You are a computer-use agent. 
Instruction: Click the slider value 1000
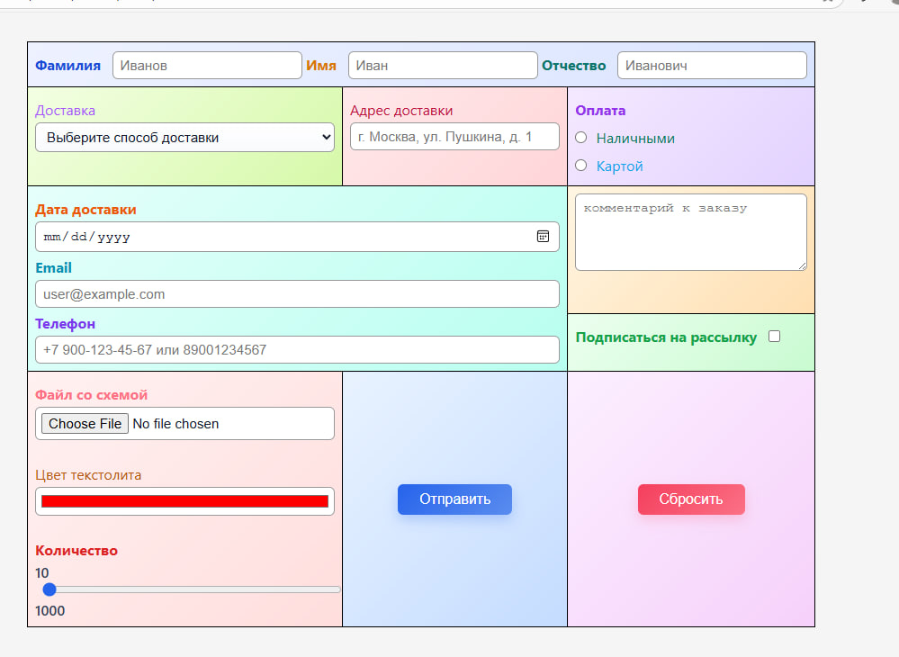pyautogui.click(x=49, y=610)
